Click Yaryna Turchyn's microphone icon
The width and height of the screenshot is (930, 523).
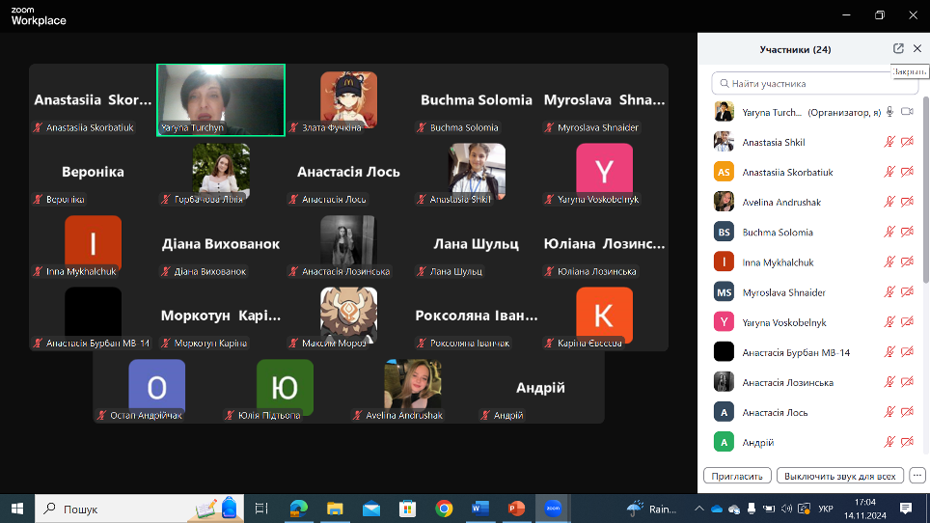[889, 112]
